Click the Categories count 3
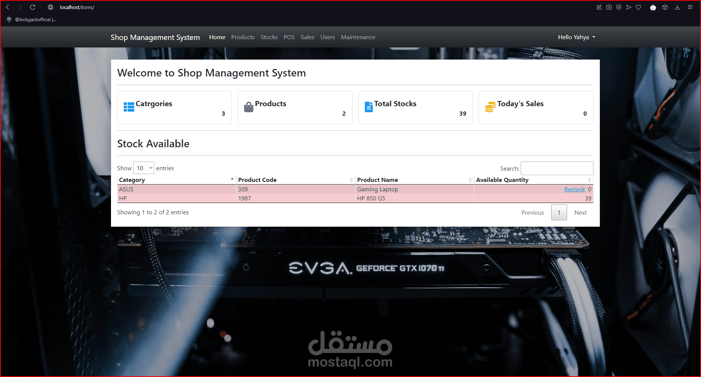This screenshot has width=701, height=377. click(223, 114)
